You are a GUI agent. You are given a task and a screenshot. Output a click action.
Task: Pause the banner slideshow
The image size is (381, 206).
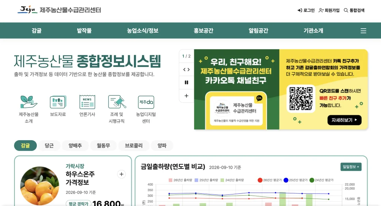[186, 82]
